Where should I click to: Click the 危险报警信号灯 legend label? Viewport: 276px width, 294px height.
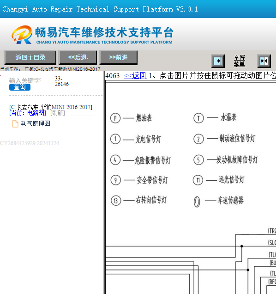coord(152,160)
